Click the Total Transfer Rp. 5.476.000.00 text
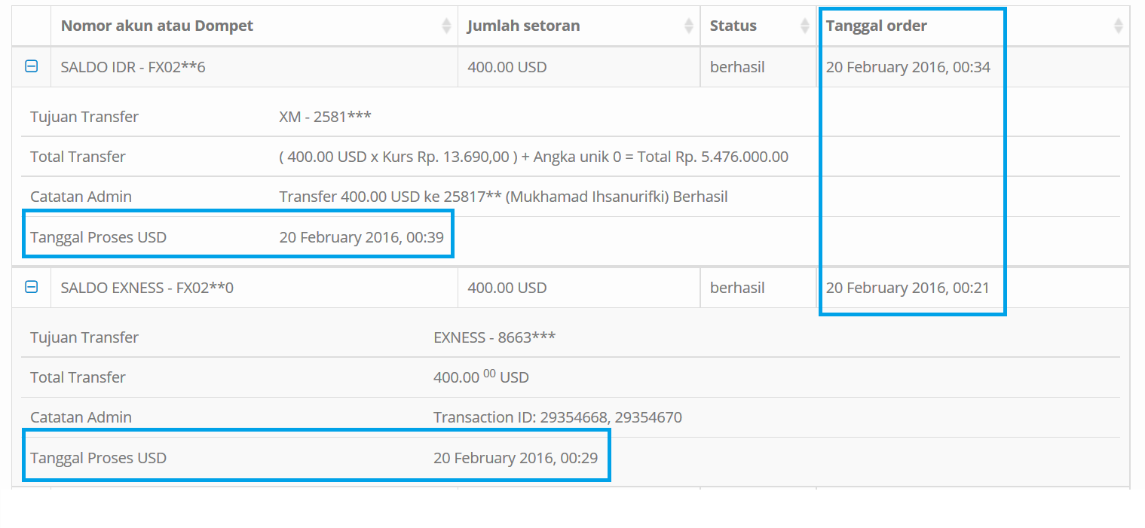 tap(534, 157)
